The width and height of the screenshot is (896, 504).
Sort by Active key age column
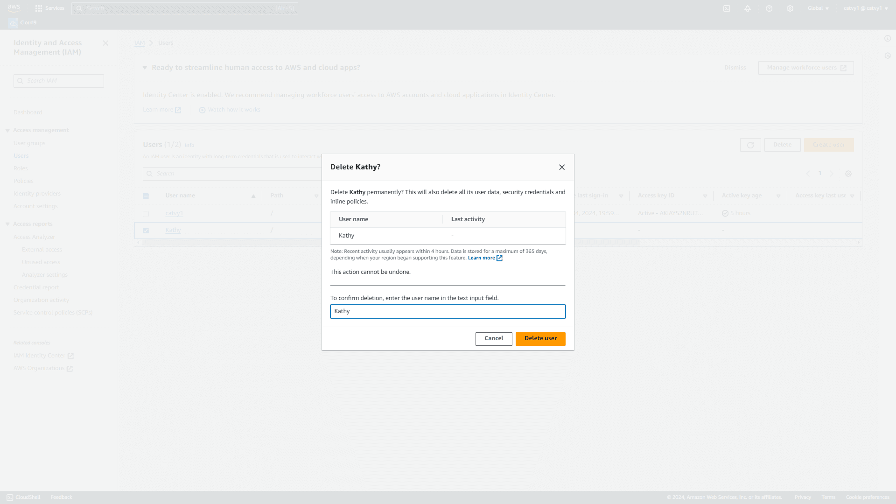[x=778, y=196]
